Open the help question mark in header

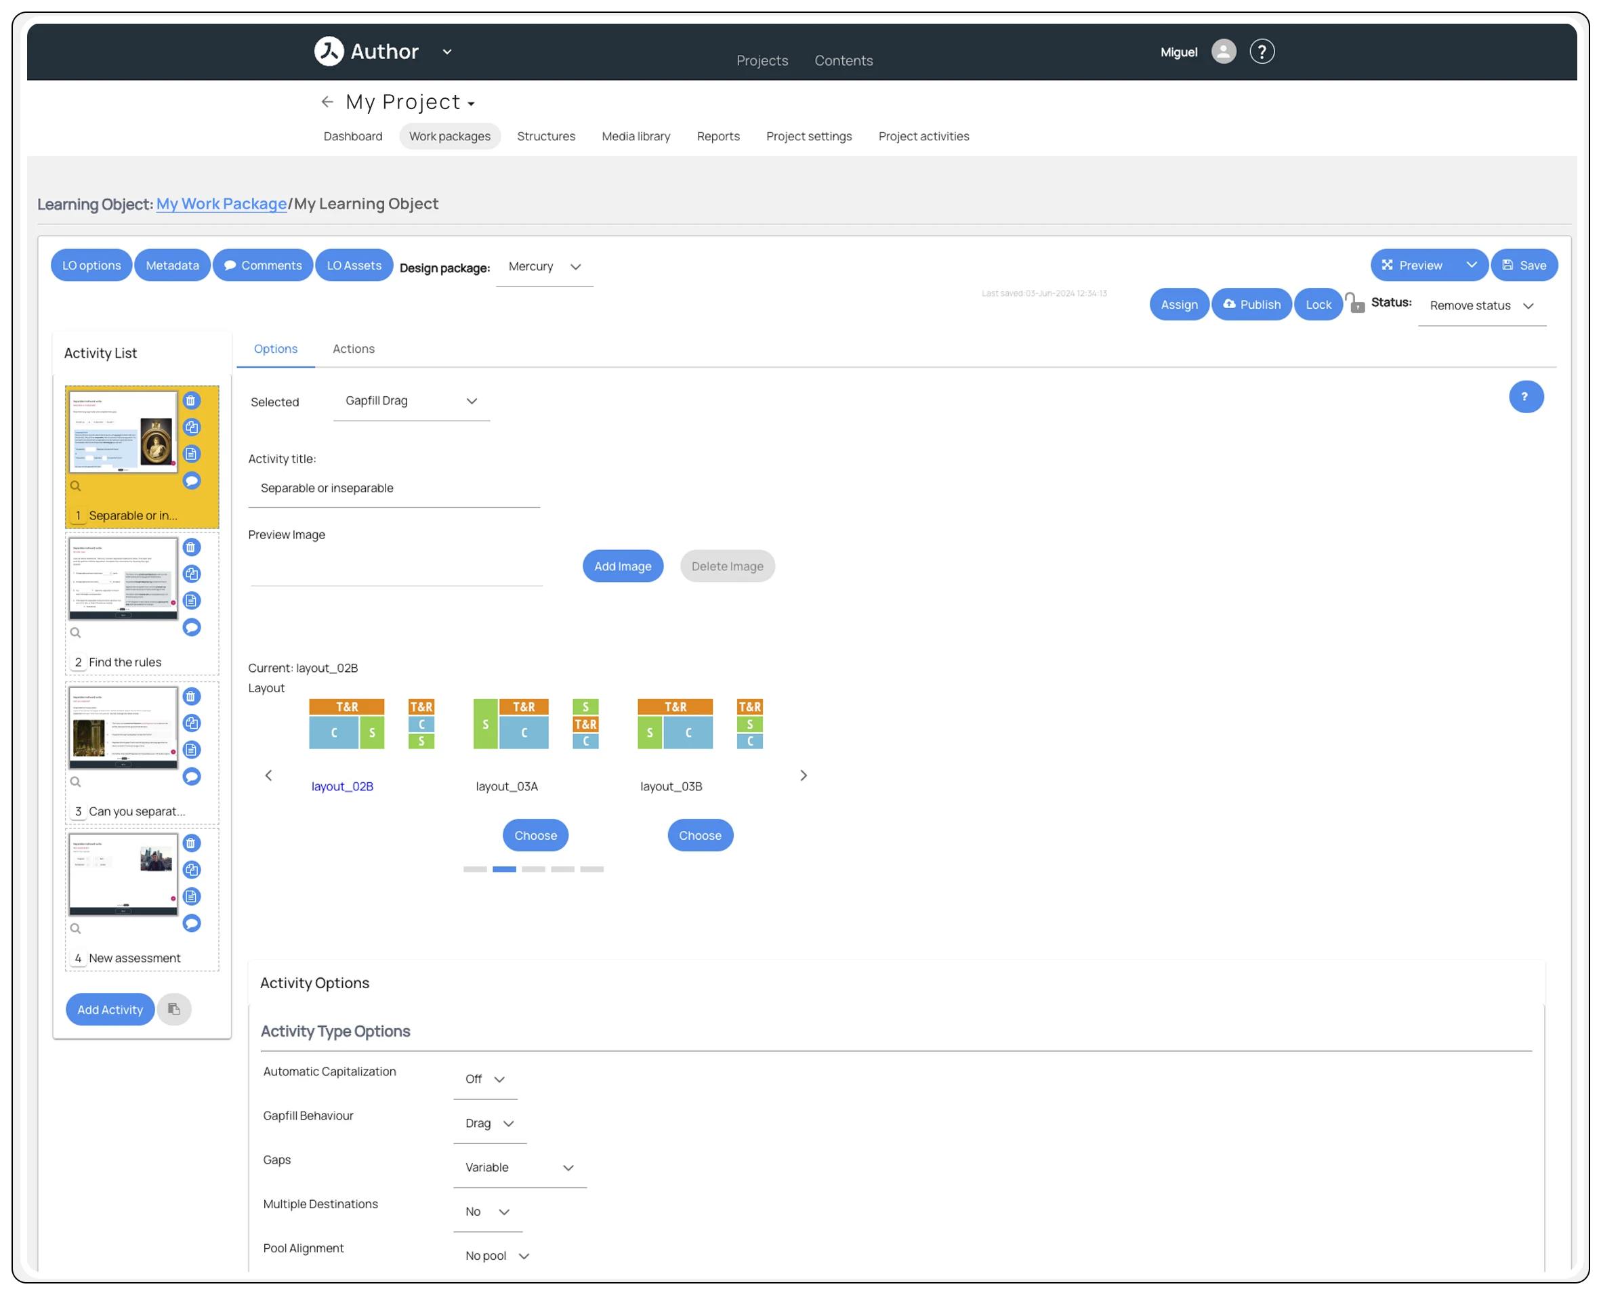pos(1262,51)
